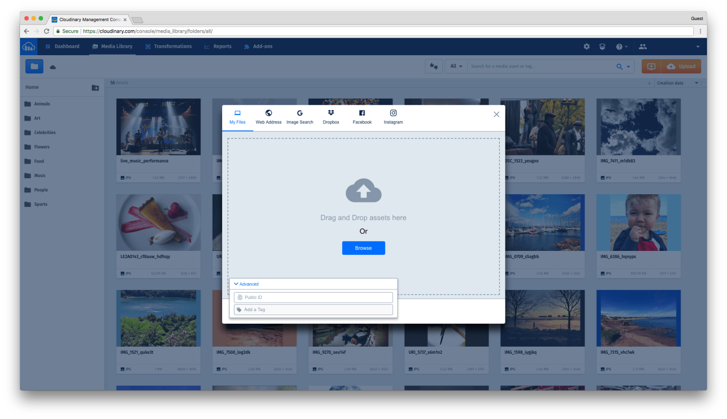Viewport: 727px width, 419px height.
Task: Click the blue Browse button
Action: point(364,248)
